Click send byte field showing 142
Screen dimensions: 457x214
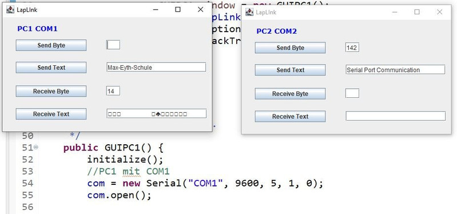(x=352, y=47)
